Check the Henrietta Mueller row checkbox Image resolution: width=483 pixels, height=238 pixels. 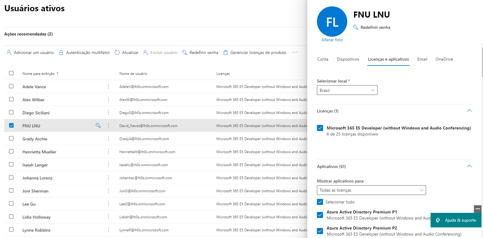(11, 151)
